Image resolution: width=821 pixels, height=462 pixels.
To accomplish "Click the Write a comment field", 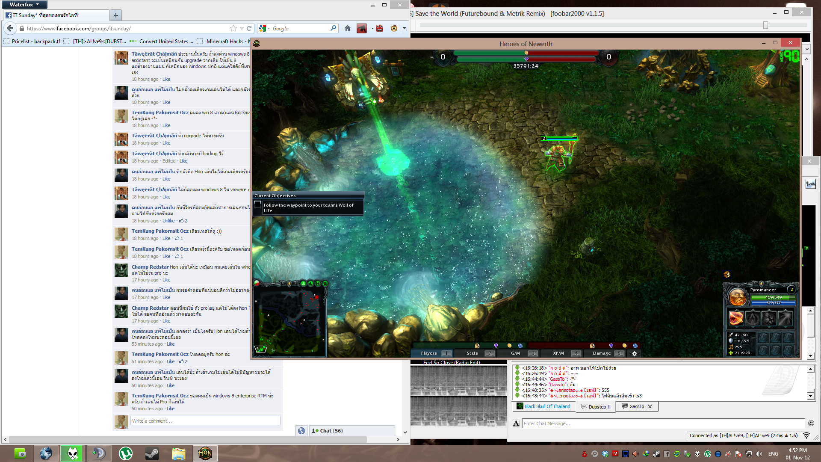I will [x=205, y=421].
